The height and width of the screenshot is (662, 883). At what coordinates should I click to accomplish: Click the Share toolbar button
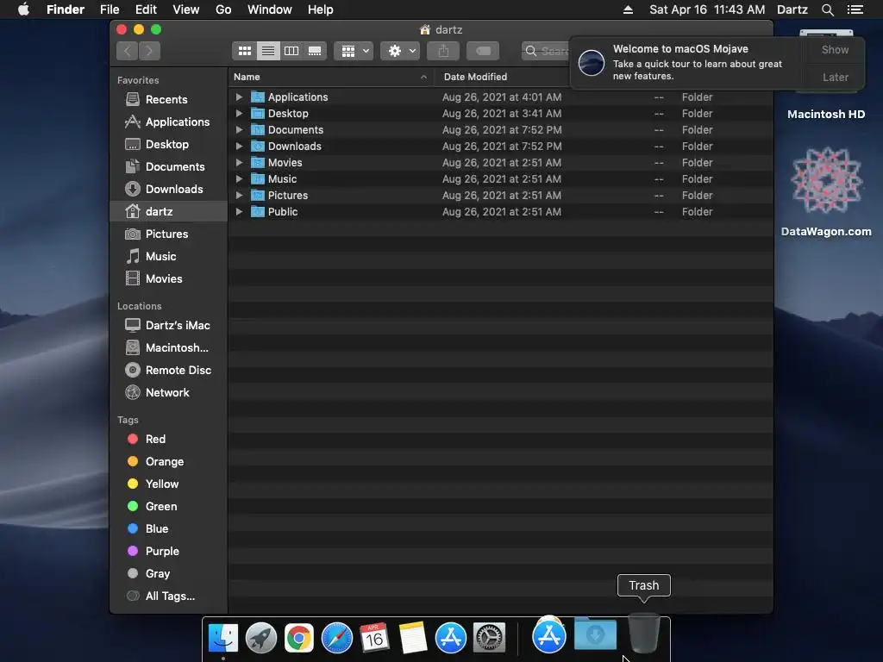point(444,51)
